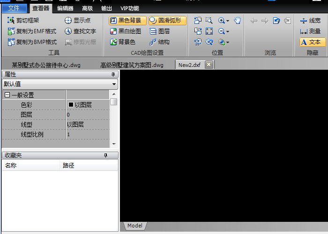Screen dimensions: 328x234
Task: Click the fit drawing to window icon
Action: [x=209, y=31]
